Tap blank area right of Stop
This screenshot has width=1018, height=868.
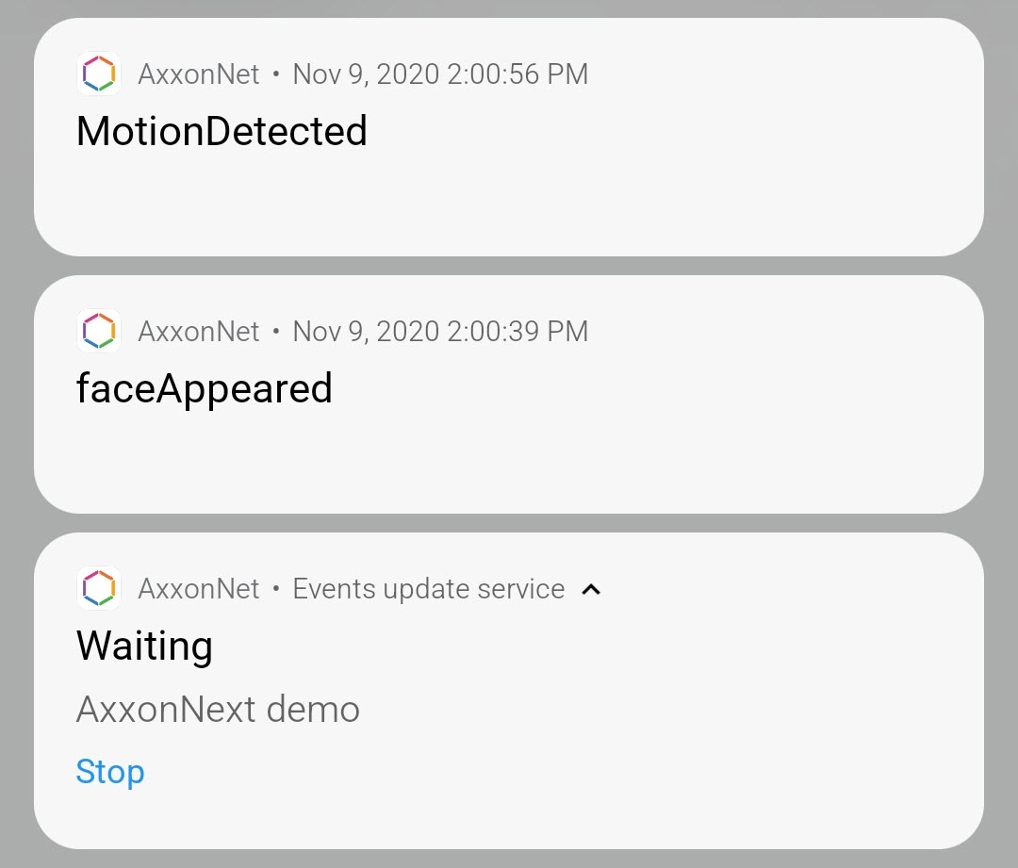566,773
